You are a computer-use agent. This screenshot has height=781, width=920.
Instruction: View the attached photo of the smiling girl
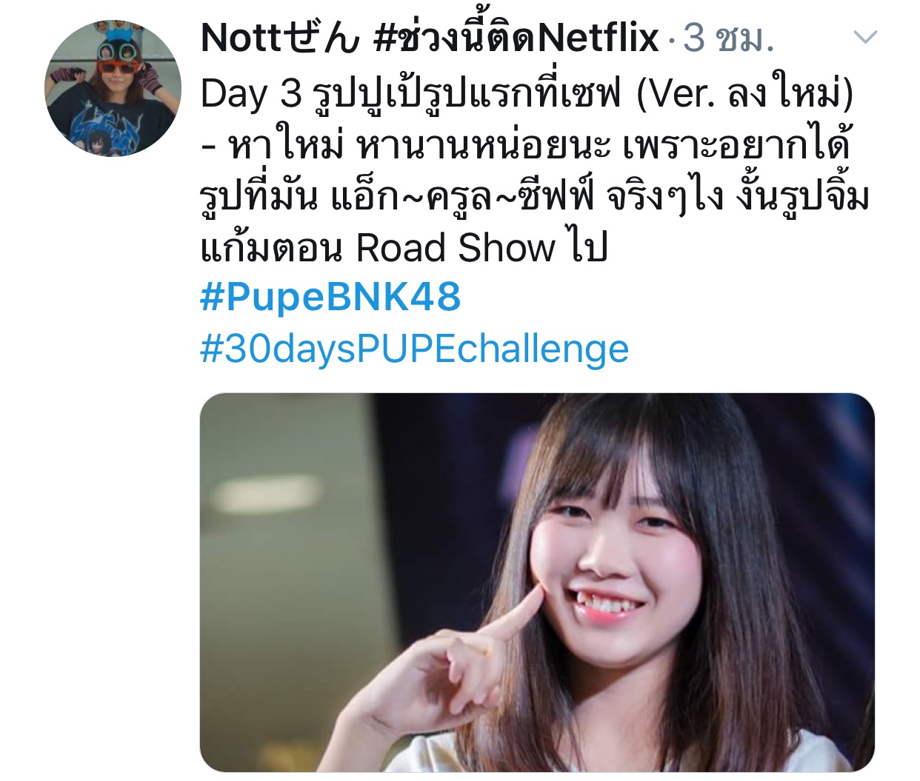coord(537,582)
